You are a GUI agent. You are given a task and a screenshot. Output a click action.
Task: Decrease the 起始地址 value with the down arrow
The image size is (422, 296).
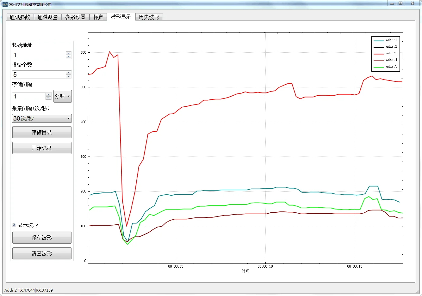pos(68,57)
